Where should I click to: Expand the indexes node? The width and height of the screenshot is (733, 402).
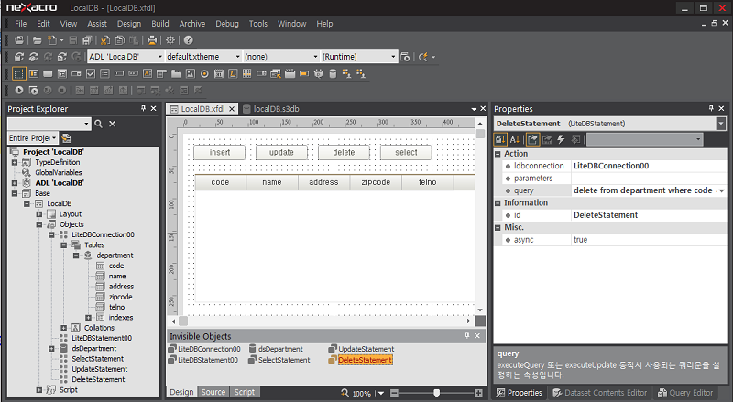pyautogui.click(x=88, y=318)
